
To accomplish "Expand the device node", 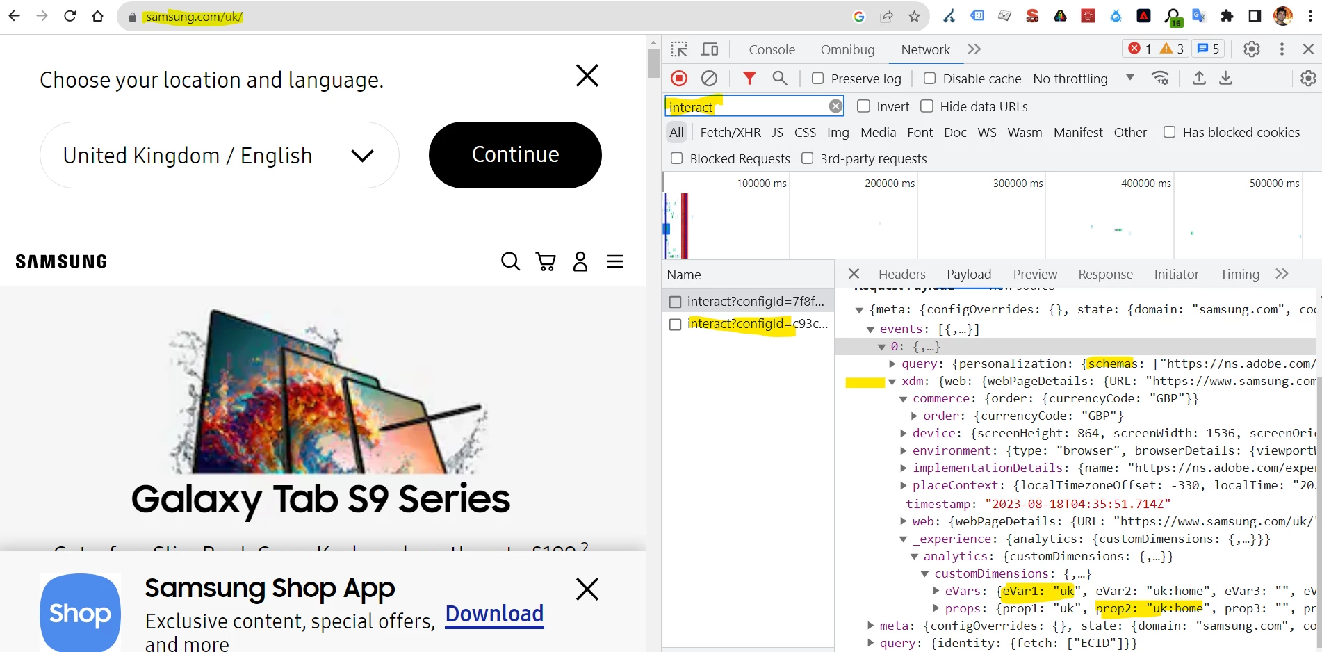I will coord(903,433).
